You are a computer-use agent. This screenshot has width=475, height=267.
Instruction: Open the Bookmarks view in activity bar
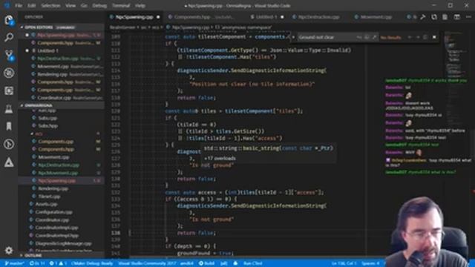point(9,126)
